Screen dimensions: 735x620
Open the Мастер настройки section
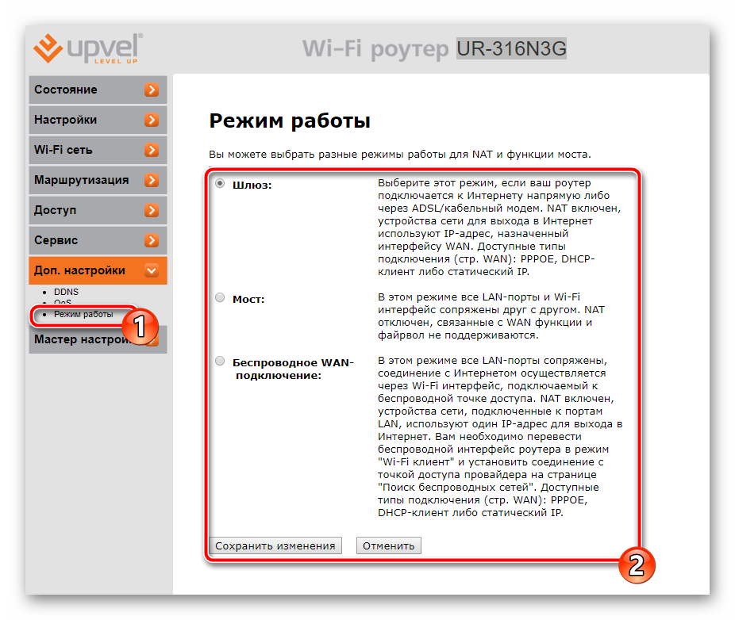pyautogui.click(x=98, y=339)
